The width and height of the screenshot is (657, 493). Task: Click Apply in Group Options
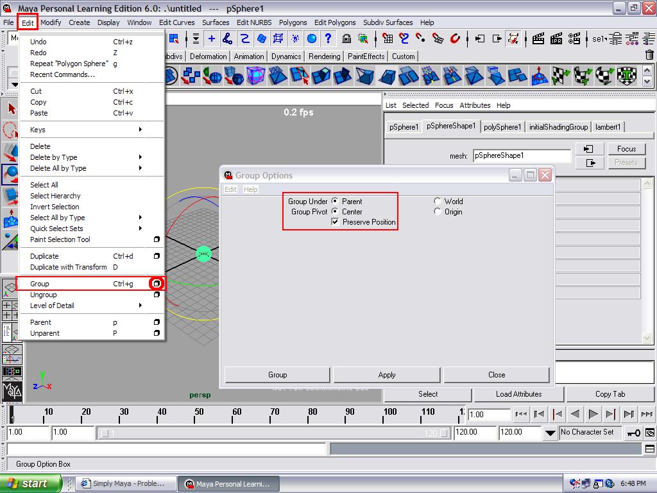point(387,375)
